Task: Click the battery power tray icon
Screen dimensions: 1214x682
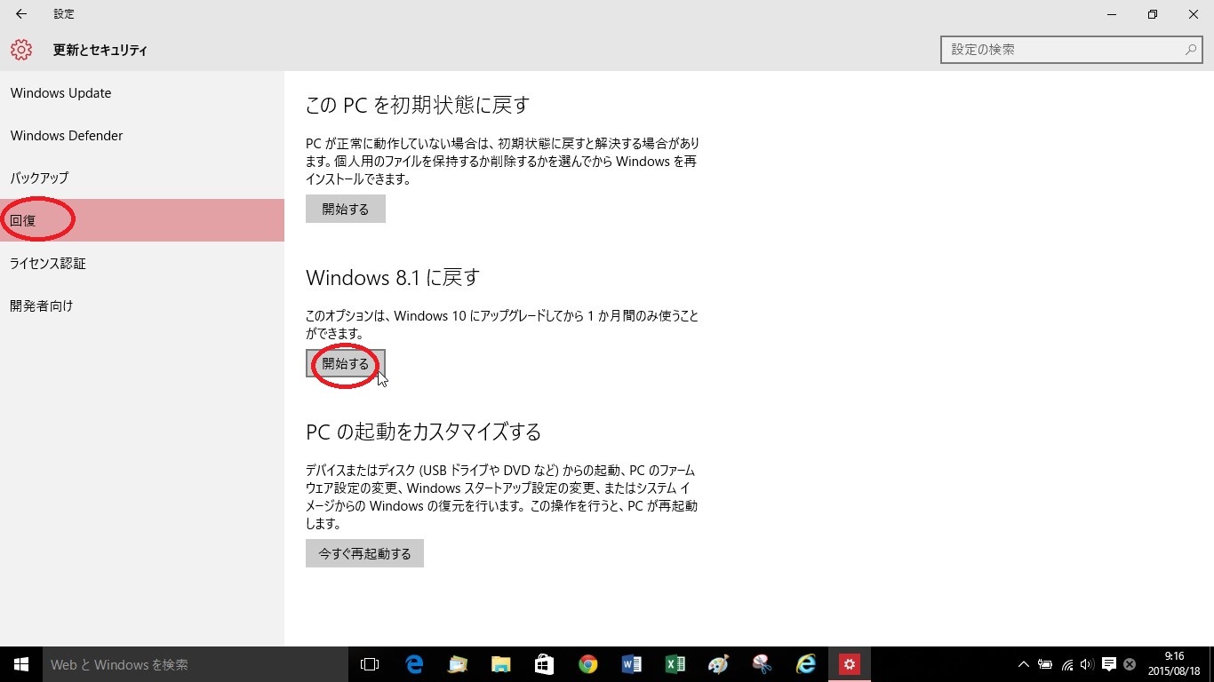Action: coord(1045,664)
